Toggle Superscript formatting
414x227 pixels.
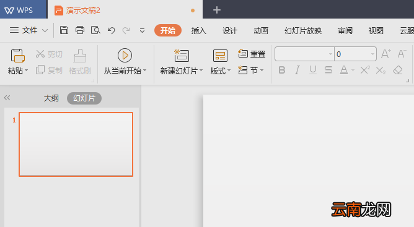tap(365, 70)
